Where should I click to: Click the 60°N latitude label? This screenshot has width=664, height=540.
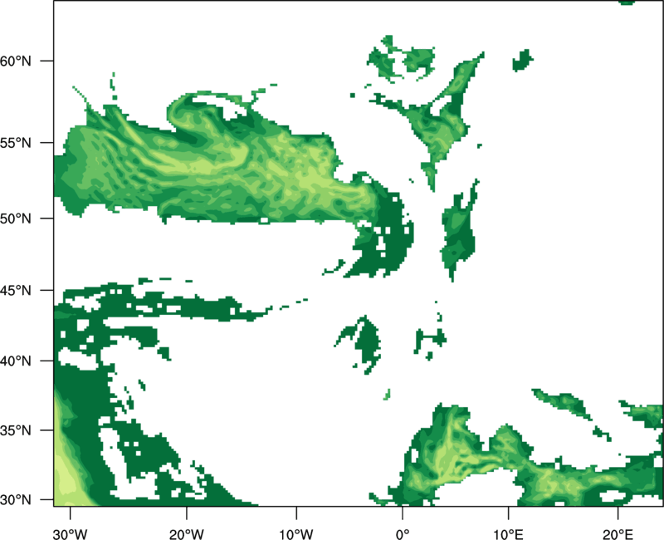[16, 61]
